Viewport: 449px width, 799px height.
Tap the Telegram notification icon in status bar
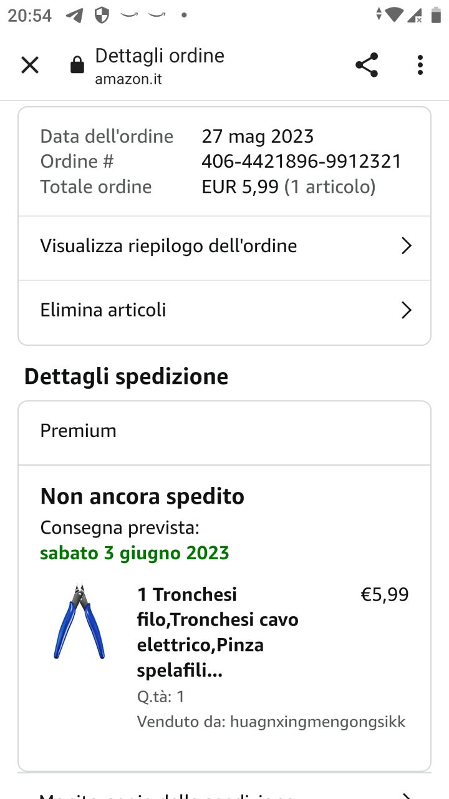[x=74, y=15]
